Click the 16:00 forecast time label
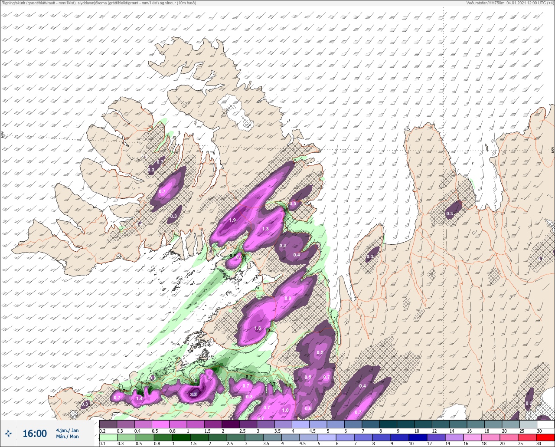555x447 pixels. 35,434
